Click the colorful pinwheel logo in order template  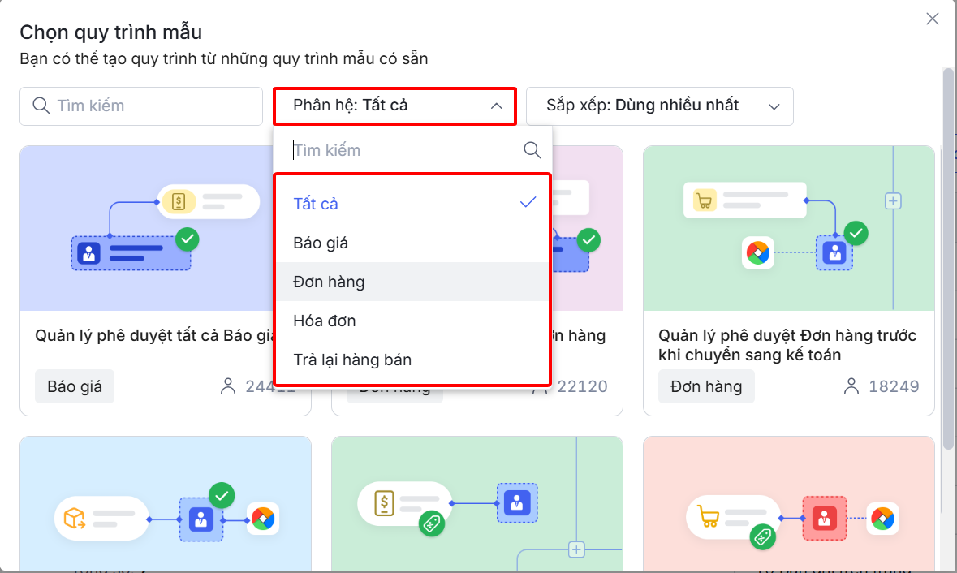[758, 252]
